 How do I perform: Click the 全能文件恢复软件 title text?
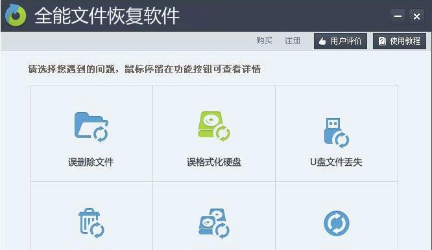[x=107, y=16]
